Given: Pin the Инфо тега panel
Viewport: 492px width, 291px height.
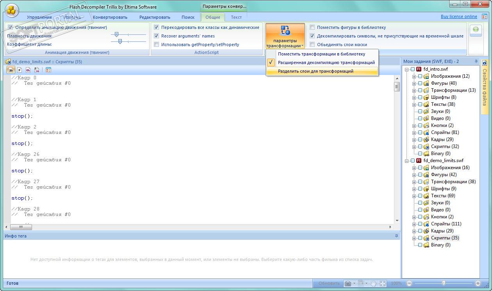Looking at the screenshot, I should [x=397, y=236].
